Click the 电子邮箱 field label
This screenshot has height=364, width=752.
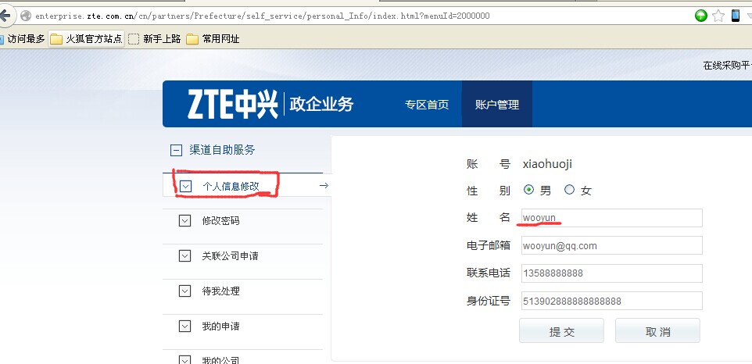click(489, 245)
